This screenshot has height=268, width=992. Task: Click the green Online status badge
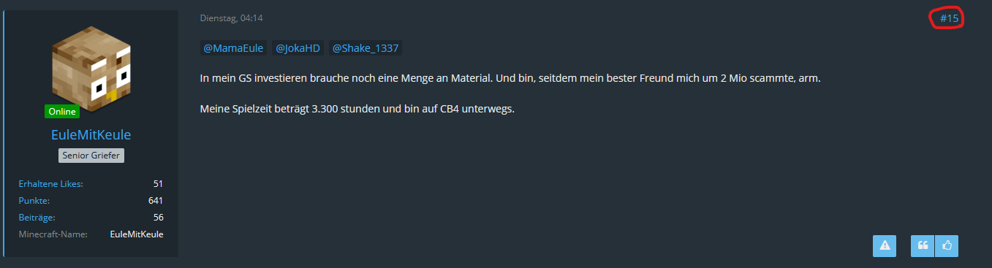coord(62,112)
